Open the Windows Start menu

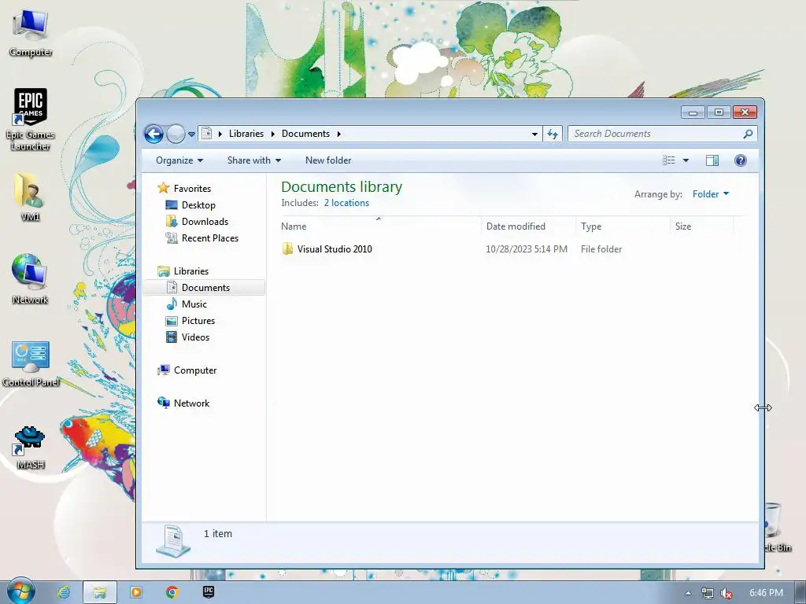[x=20, y=591]
